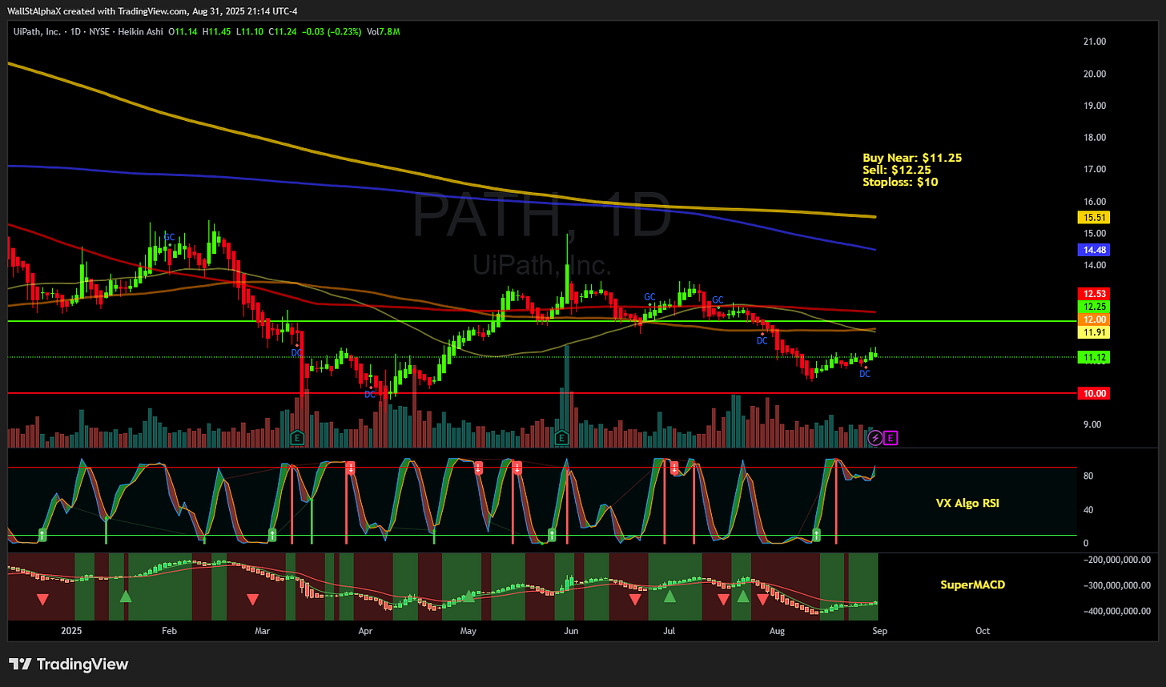This screenshot has width=1166, height=687.
Task: Click the 'H11.45' high value in the header
Action: pyautogui.click(x=217, y=31)
